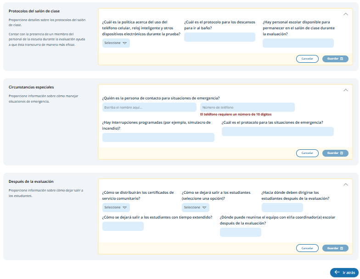Save the Circunstancias especiales section
The height and width of the screenshot is (279, 360).
tap(335, 153)
